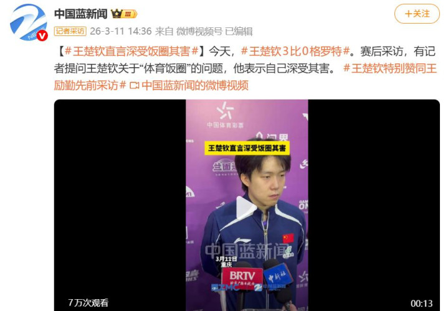Screen dimensions: 448x311
Task: Click the 已编辑 edited indicator
Action: tap(239, 31)
